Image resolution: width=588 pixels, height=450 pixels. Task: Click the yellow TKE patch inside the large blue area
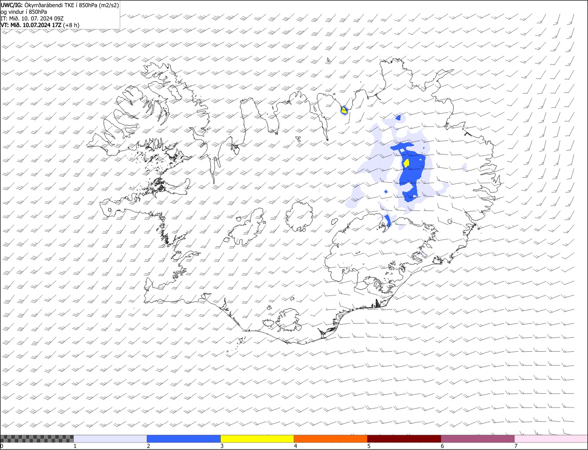coord(406,163)
